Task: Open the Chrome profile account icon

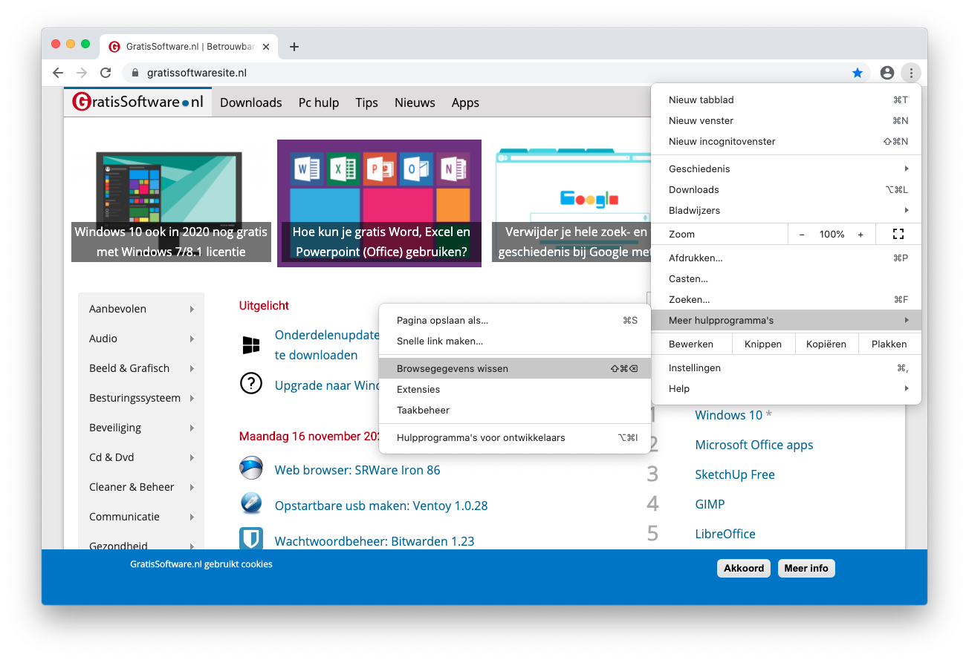Action: (x=887, y=73)
